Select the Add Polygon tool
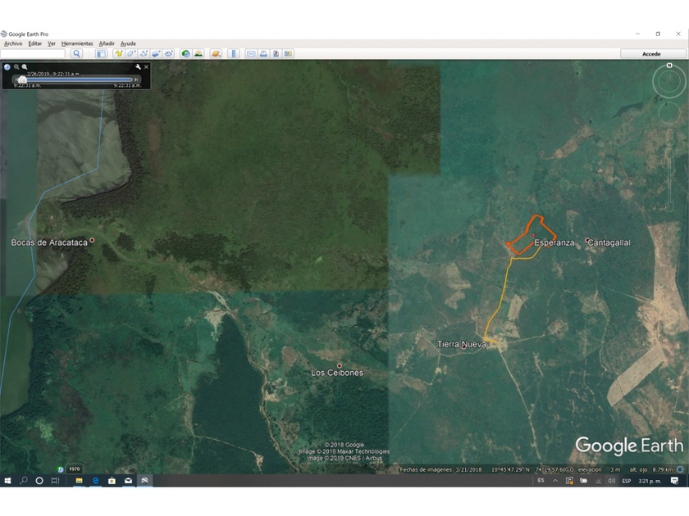 click(131, 53)
